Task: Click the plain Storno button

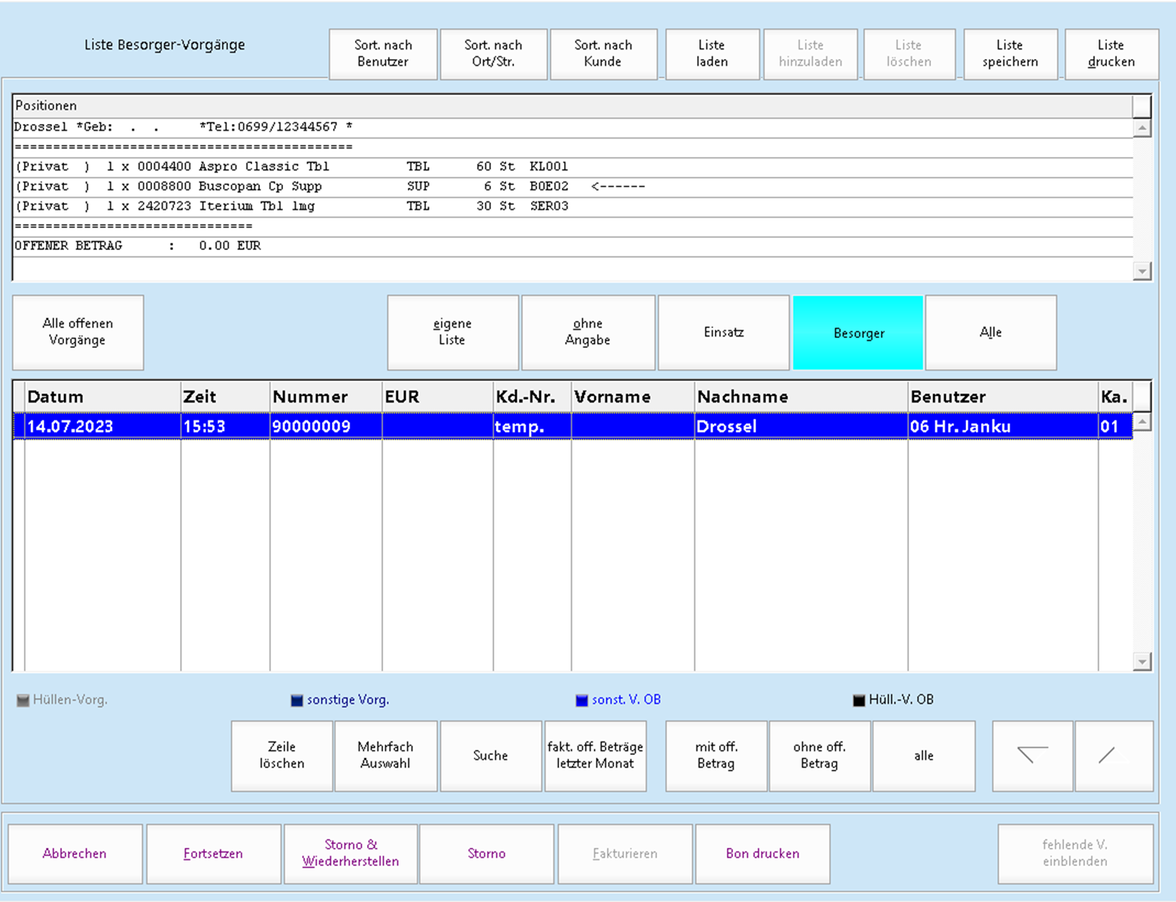Action: coord(487,853)
